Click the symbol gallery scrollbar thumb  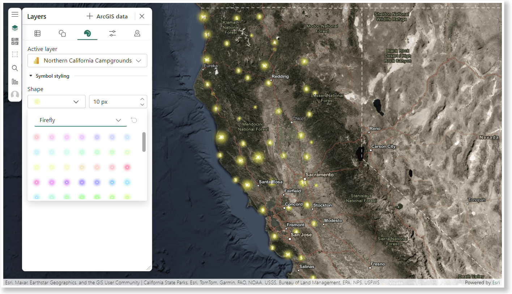tap(144, 142)
